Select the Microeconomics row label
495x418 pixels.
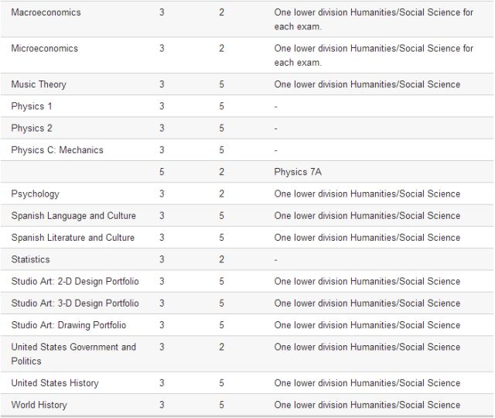45,48
